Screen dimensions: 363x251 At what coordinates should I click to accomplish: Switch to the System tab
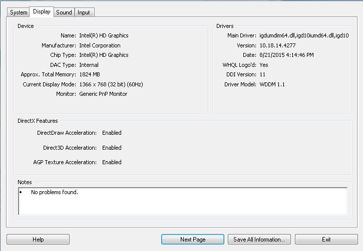point(19,12)
